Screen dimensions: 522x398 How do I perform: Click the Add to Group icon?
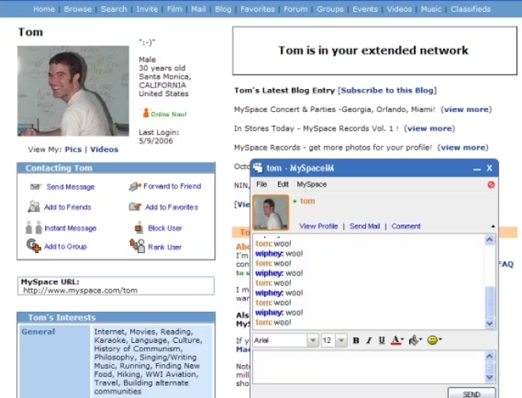coord(34,246)
